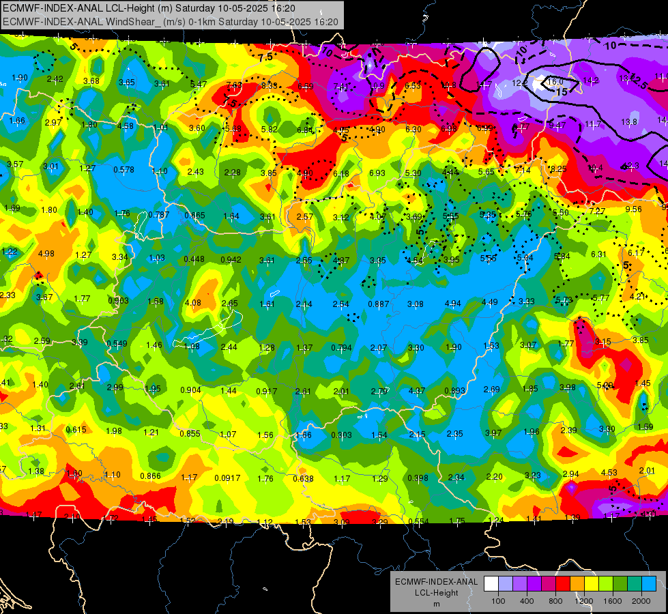This screenshot has width=668, height=614.
Task: Click the grid value 0.578
Action: click(124, 170)
